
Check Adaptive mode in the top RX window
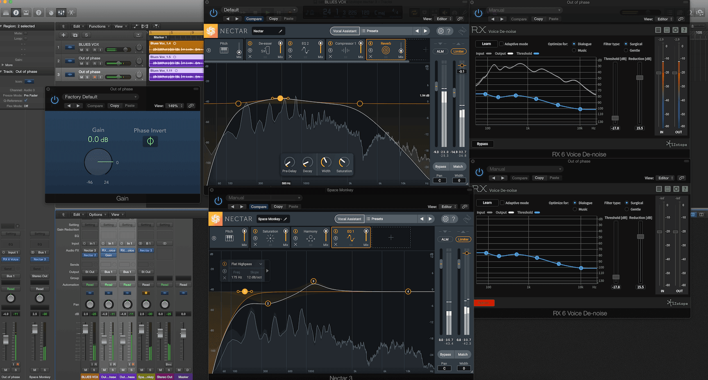pos(501,44)
